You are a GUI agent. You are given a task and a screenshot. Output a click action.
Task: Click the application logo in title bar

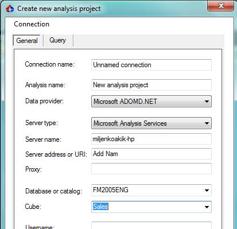point(10,9)
